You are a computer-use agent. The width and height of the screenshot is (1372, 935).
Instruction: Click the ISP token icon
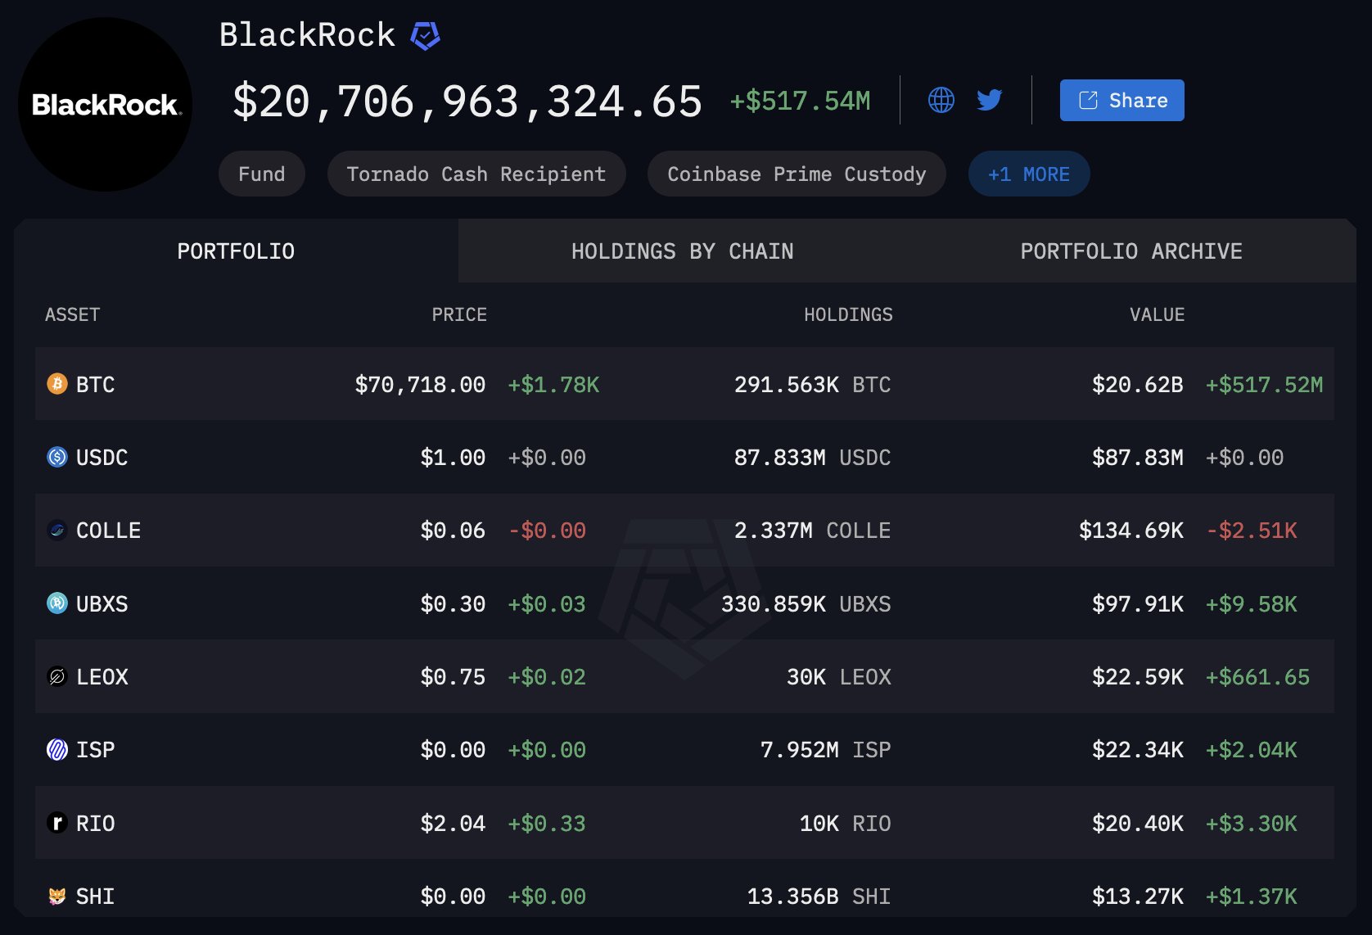57,749
